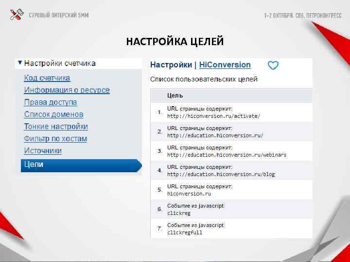
Task: Click the Цель column header
Action: (175, 96)
